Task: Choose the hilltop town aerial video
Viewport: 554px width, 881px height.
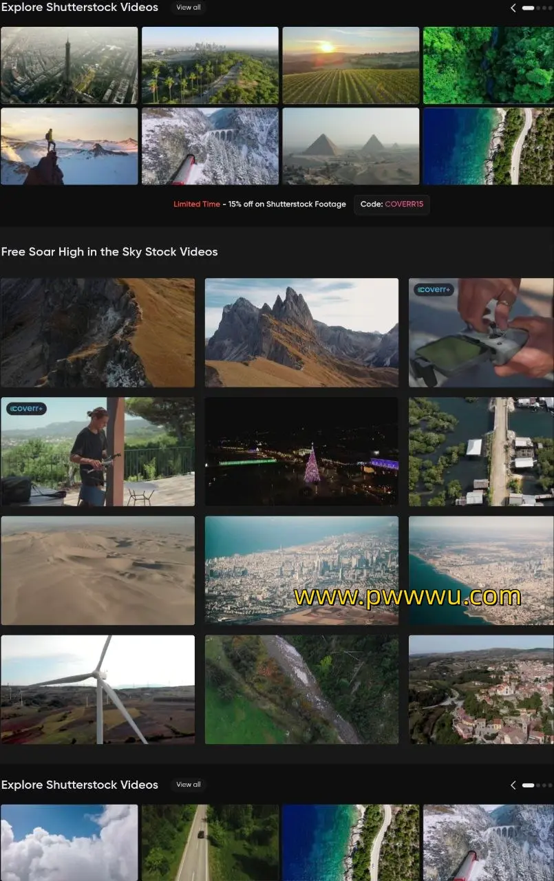Action: click(x=481, y=690)
